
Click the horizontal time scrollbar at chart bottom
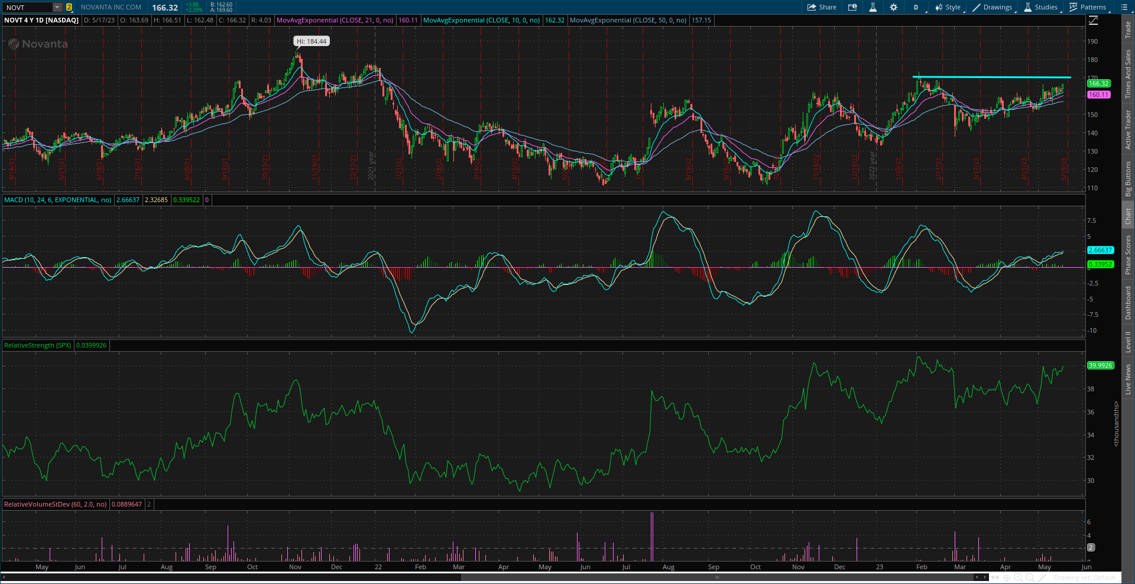click(718, 577)
